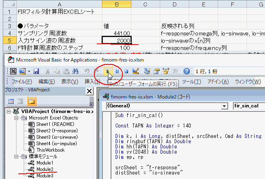The height and width of the screenshot is (179, 265).
Task: Click the Redo arrow icon
Action: tap(97, 71)
